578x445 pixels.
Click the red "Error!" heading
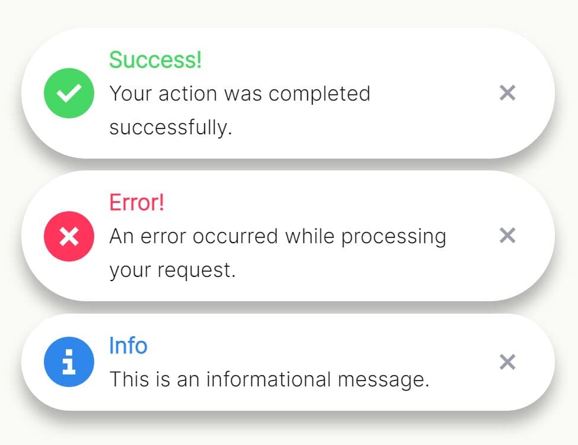click(136, 202)
